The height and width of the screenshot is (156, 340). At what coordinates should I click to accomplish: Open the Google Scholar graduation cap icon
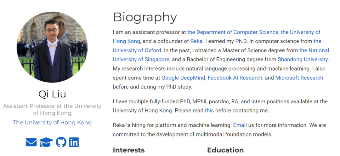tap(46, 142)
